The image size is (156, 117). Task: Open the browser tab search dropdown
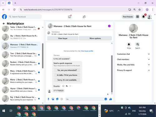tap(3, 3)
